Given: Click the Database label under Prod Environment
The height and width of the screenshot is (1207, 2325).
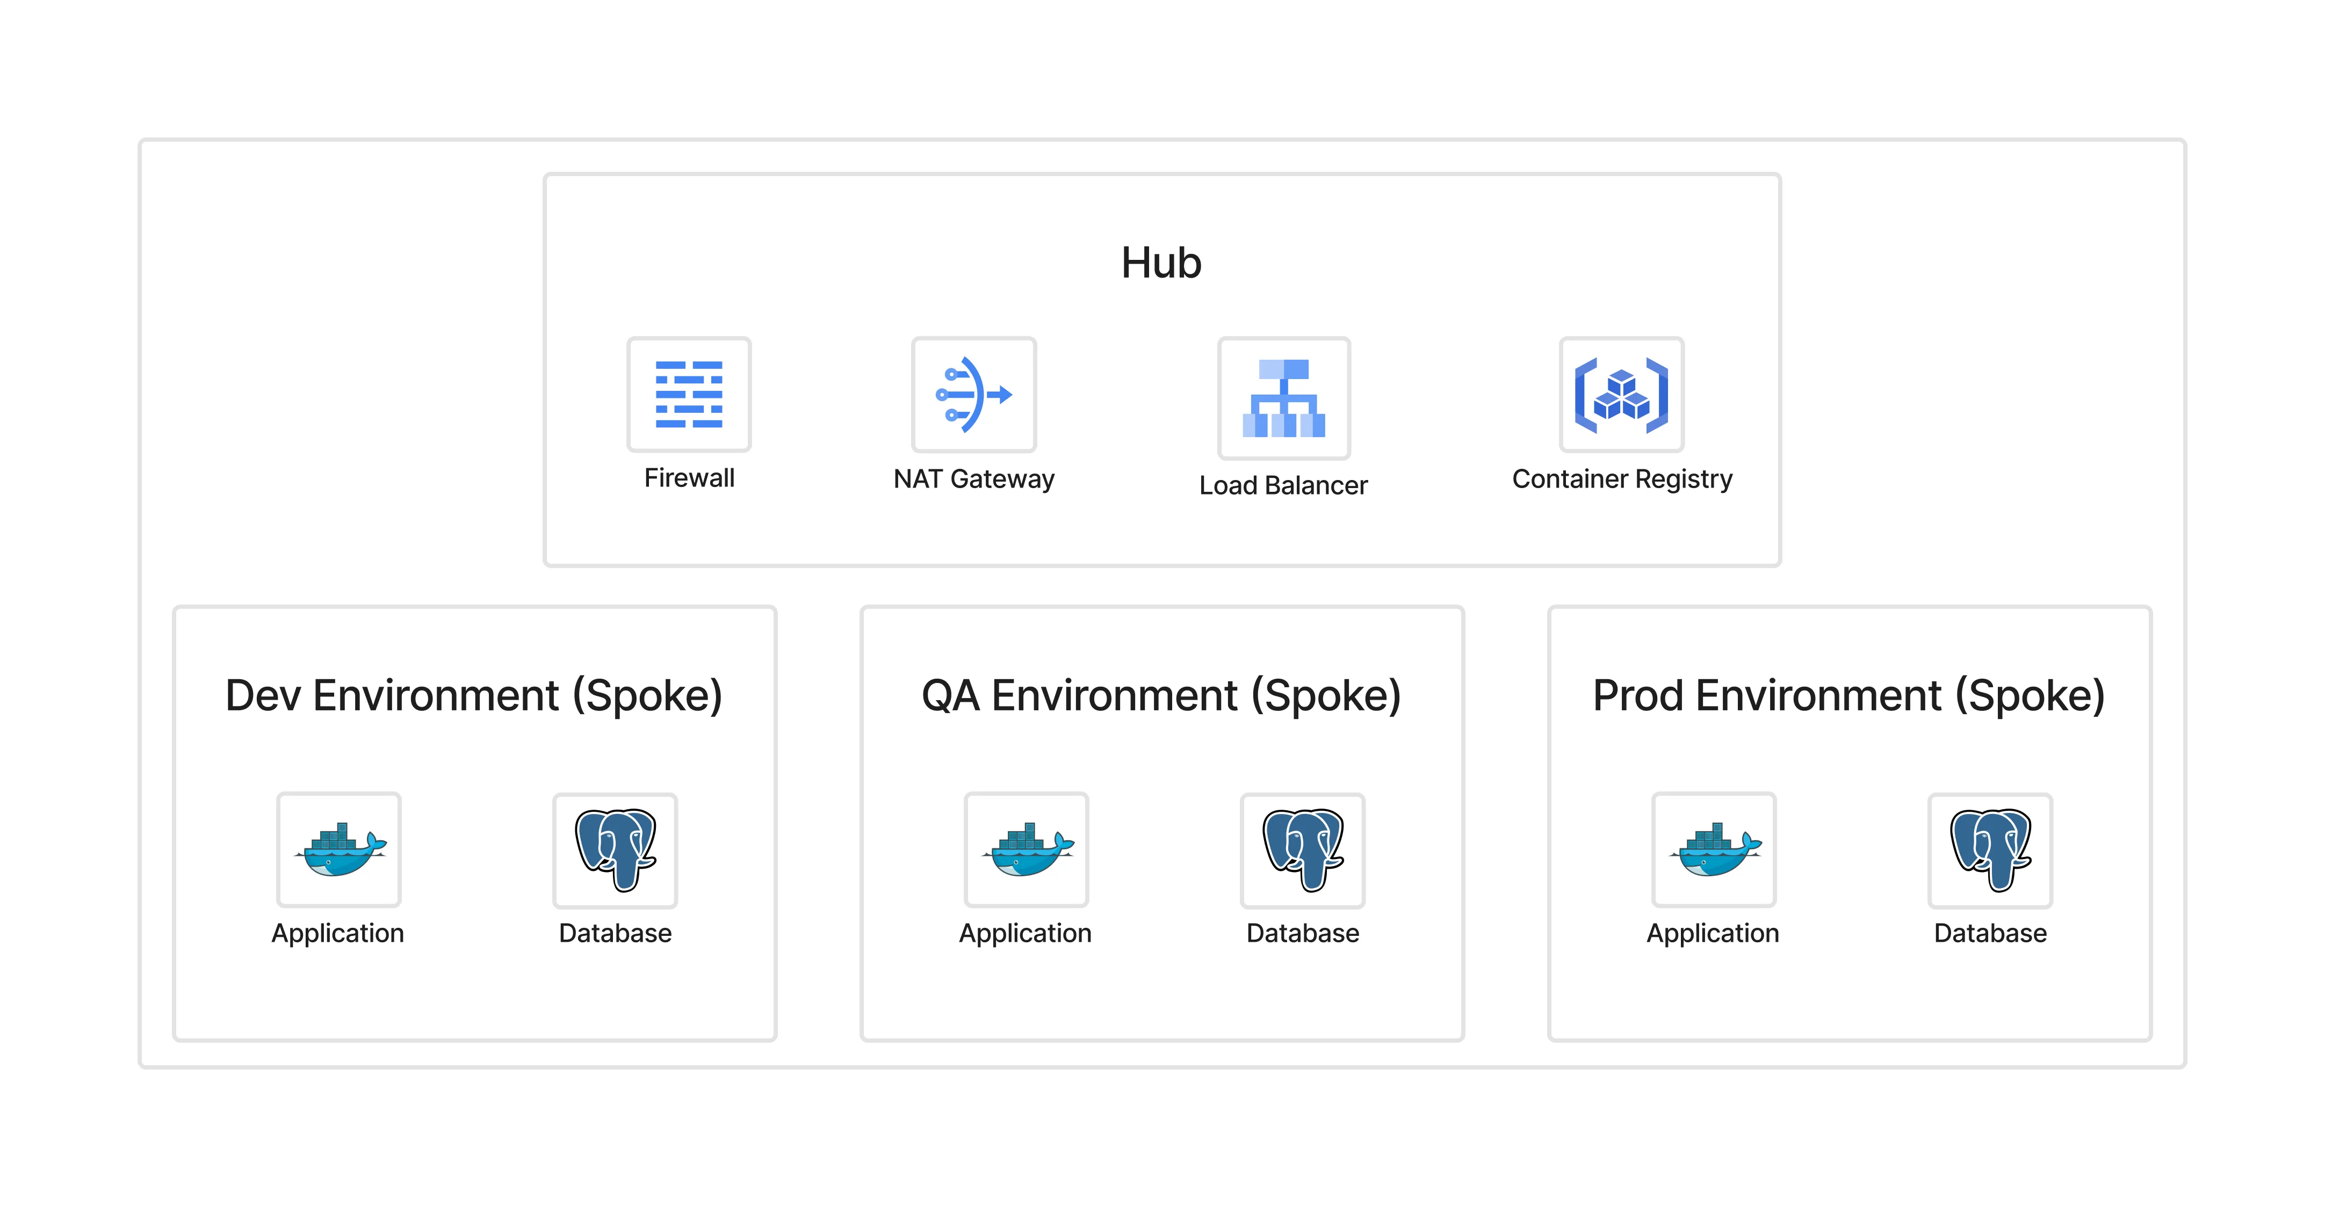Looking at the screenshot, I should coord(1990,934).
